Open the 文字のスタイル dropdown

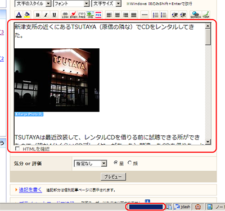(x=33, y=3)
